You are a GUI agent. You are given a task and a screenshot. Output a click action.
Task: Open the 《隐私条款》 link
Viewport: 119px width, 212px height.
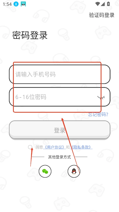[x=81, y=147]
